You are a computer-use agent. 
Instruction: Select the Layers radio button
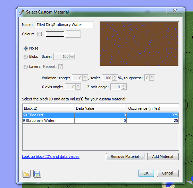pos(26,67)
